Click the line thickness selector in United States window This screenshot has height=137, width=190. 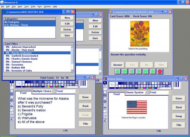tap(176, 85)
